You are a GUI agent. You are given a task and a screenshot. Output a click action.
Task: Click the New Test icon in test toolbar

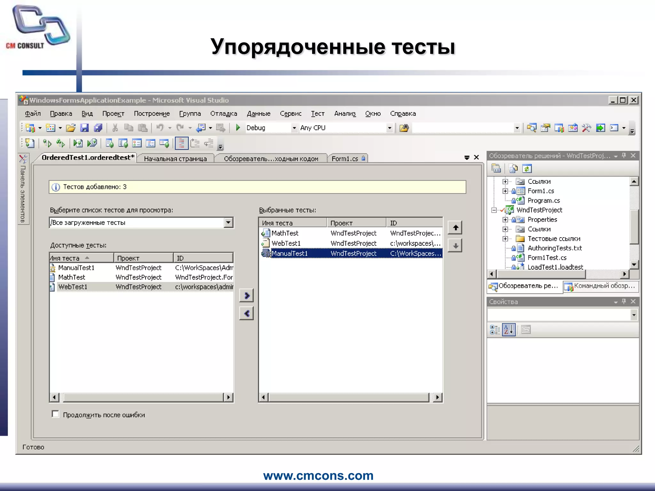(x=30, y=143)
